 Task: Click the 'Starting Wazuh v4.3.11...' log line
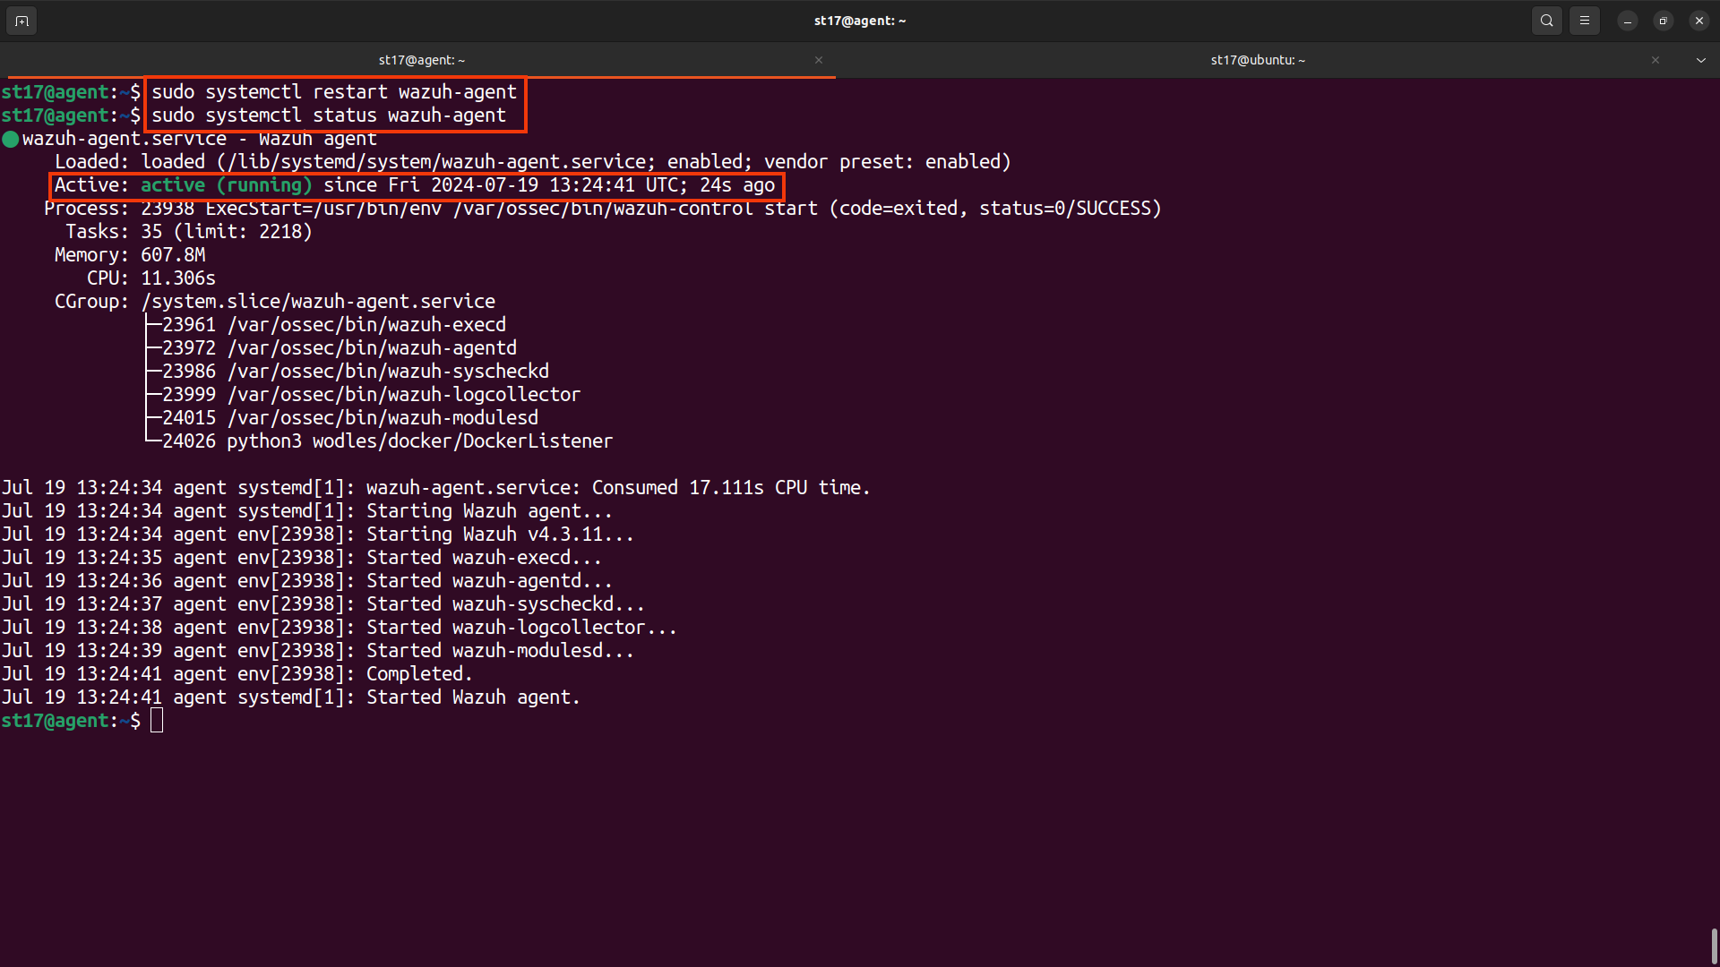318,535
